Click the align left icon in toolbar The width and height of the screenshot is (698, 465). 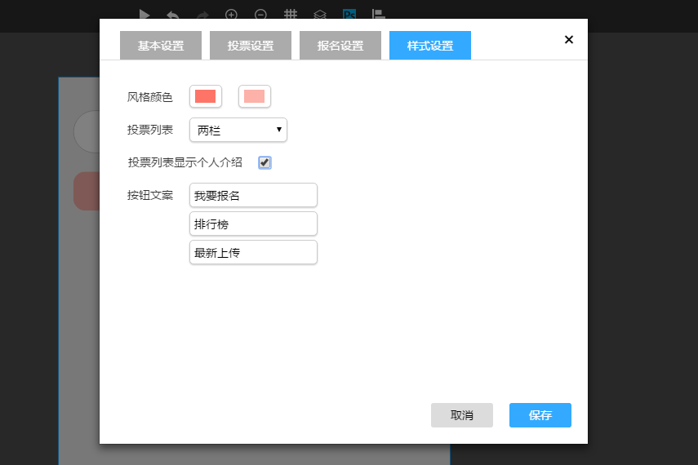point(378,14)
